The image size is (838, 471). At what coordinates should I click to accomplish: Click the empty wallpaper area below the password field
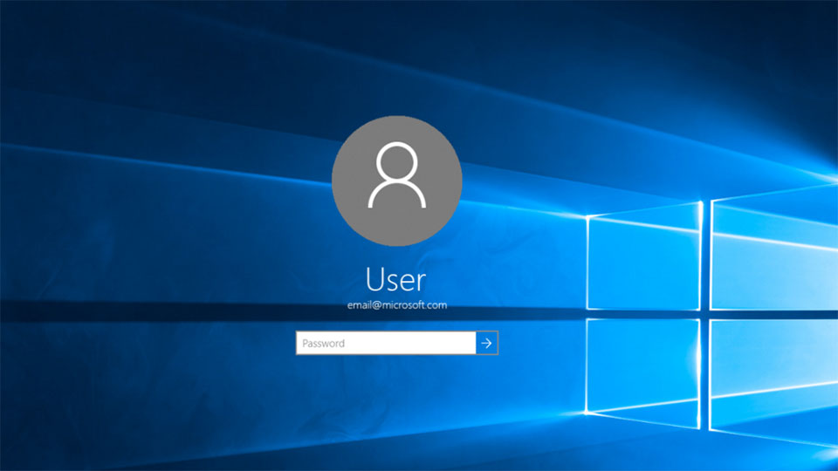396,411
